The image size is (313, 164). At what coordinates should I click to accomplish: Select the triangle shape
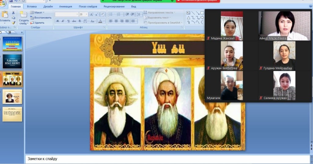click(x=188, y=18)
